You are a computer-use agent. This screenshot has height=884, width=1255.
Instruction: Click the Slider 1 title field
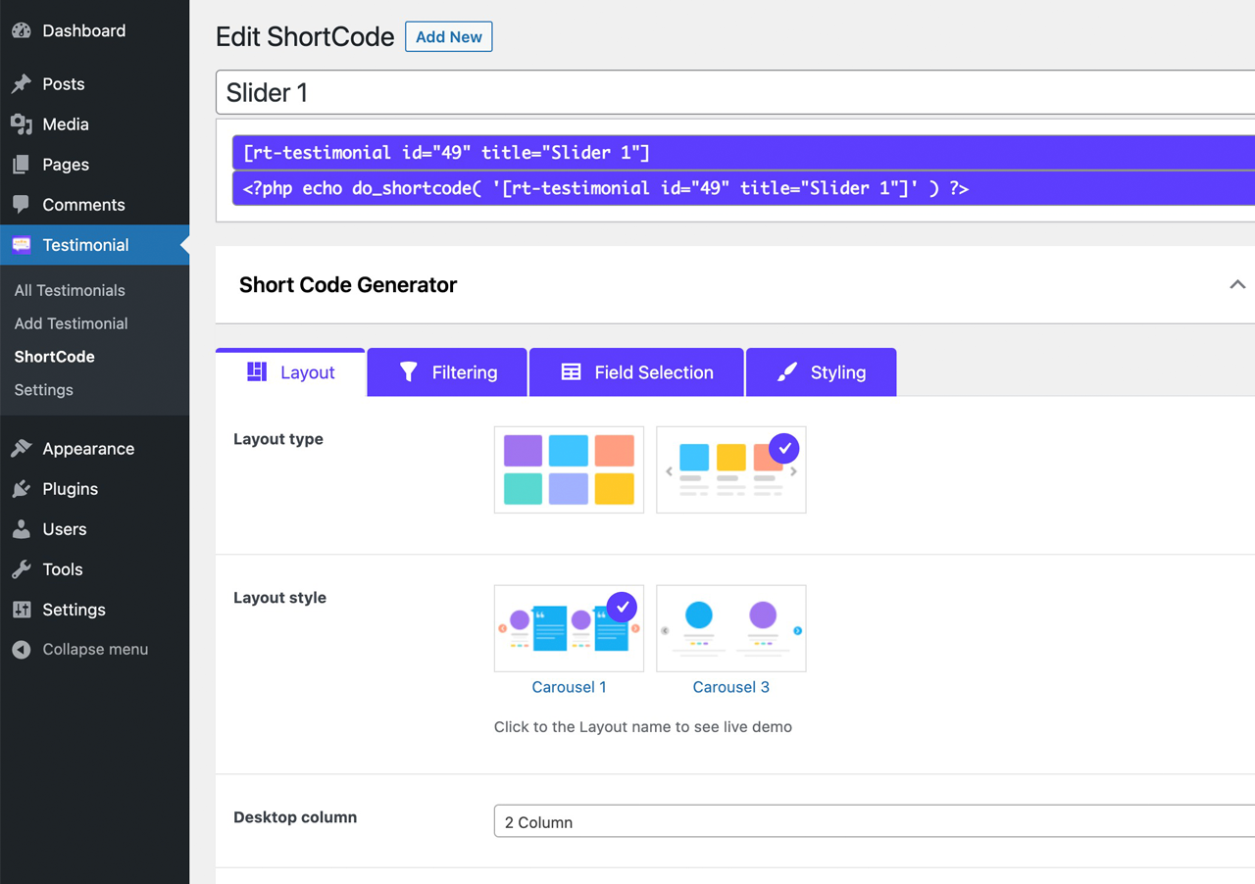[x=735, y=93]
